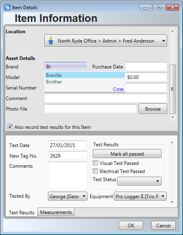The image size is (183, 235).
Task: Click the upper panel scroll up arrow
Action: (172, 31)
